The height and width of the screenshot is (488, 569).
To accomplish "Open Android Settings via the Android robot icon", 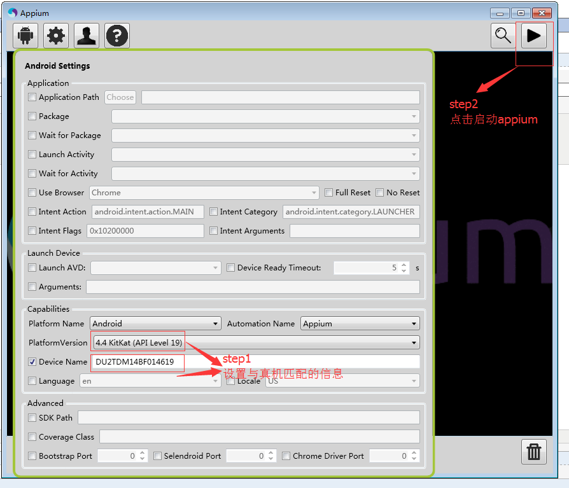I will point(25,36).
